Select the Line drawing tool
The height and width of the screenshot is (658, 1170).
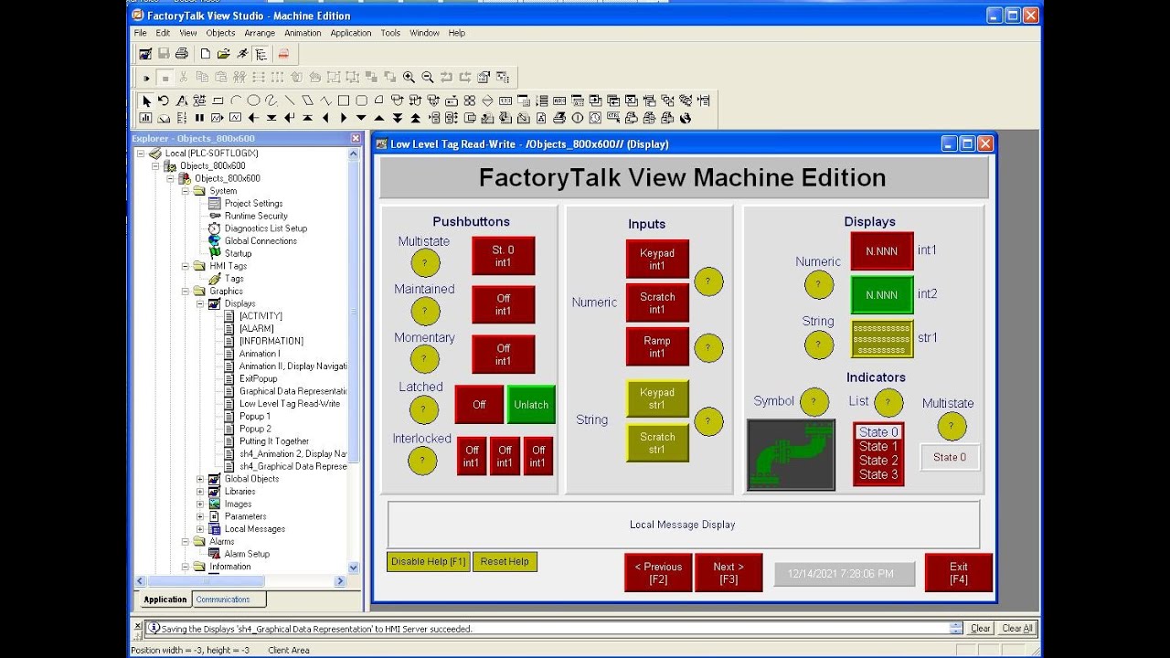[x=290, y=101]
